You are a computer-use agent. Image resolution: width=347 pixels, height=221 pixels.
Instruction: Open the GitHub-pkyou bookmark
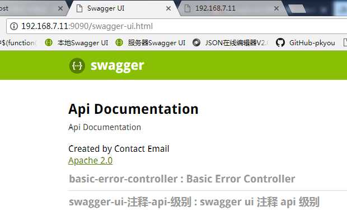[306, 42]
